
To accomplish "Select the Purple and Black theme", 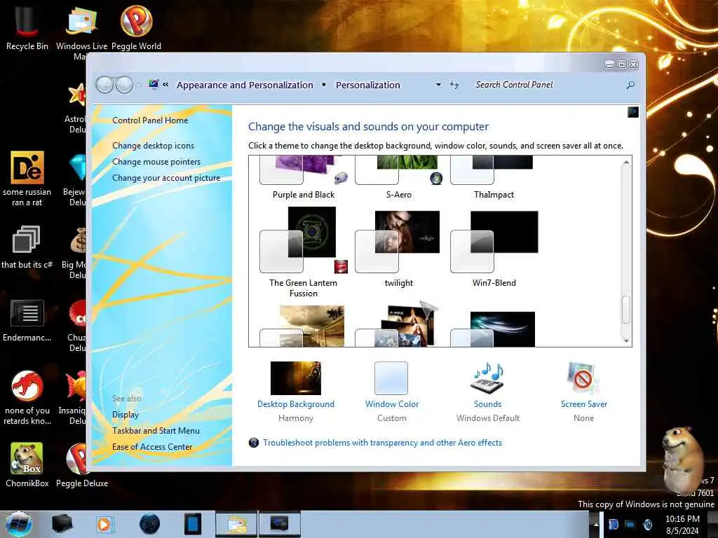I will [304, 177].
